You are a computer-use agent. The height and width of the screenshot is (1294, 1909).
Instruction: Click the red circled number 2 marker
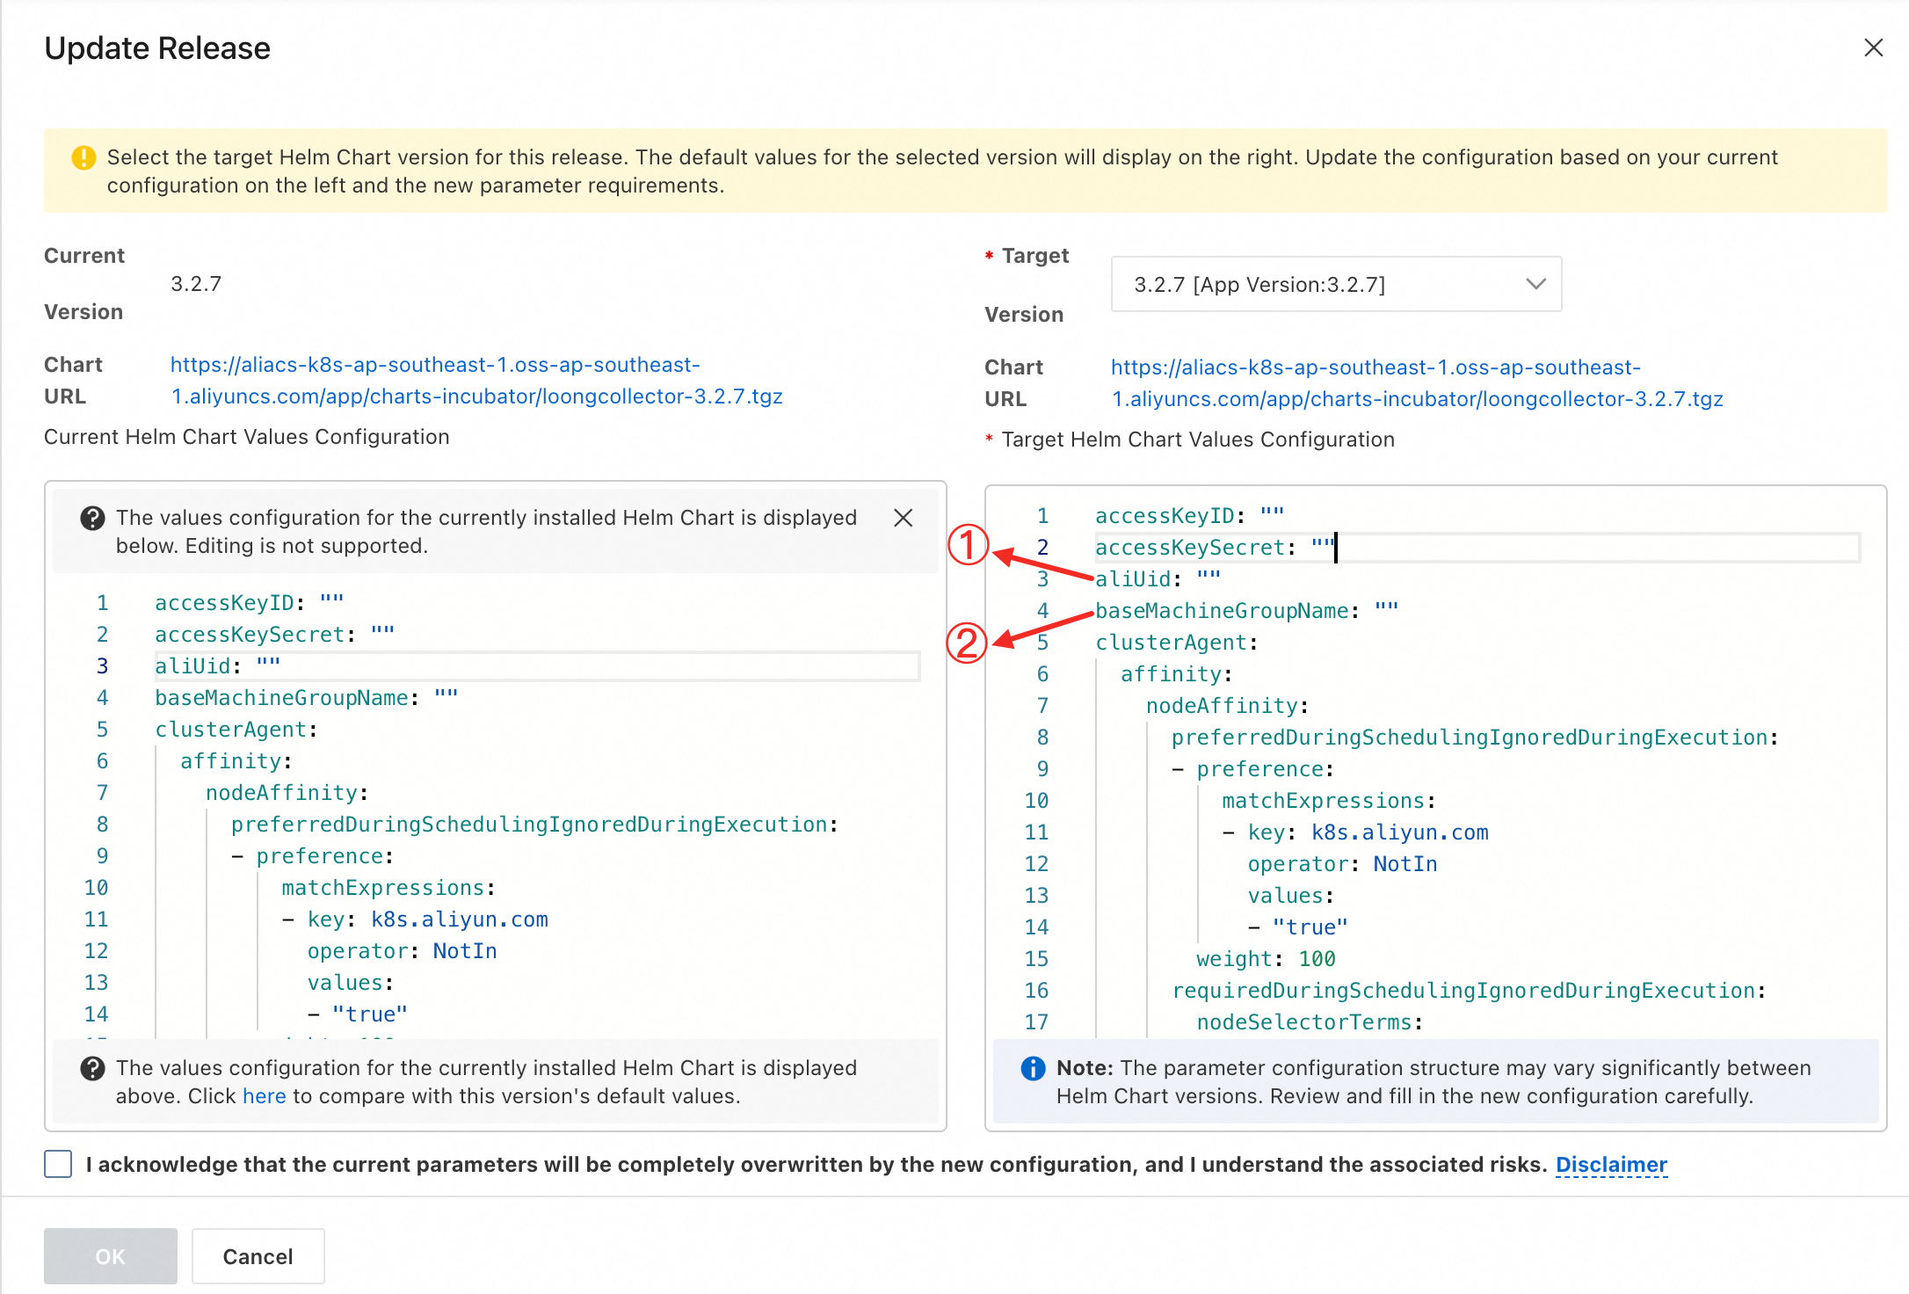966,643
